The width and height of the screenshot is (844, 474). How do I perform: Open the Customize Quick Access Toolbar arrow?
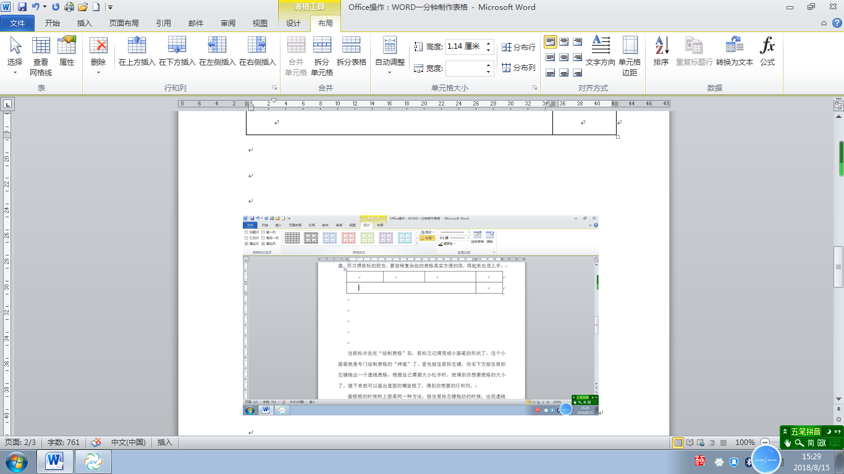click(x=110, y=7)
